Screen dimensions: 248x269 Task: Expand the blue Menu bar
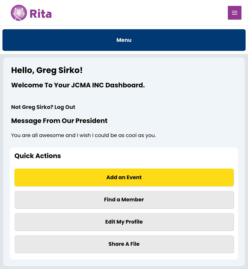pos(124,40)
